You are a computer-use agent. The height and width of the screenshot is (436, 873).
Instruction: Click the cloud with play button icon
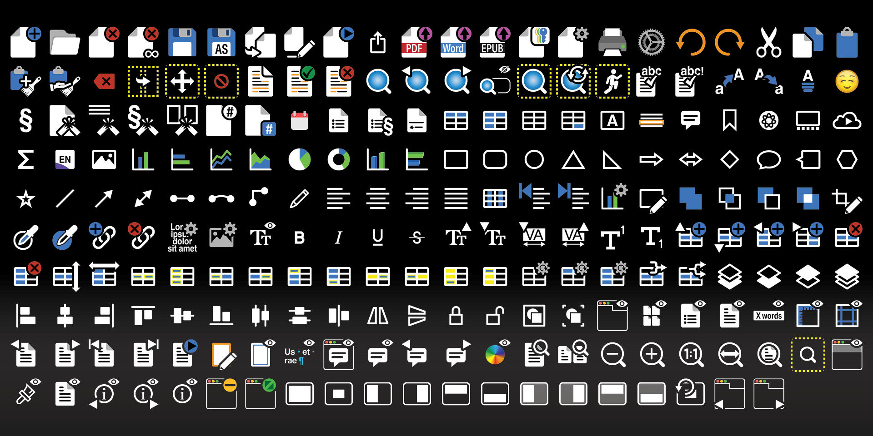click(847, 120)
